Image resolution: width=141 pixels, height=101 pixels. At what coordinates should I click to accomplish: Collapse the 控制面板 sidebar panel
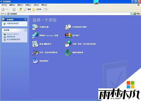click(25, 19)
